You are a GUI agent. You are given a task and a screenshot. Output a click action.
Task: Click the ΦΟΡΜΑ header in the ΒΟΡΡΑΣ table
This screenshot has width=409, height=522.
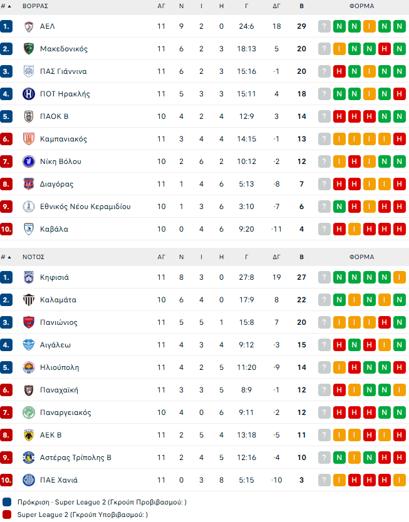tap(362, 6)
